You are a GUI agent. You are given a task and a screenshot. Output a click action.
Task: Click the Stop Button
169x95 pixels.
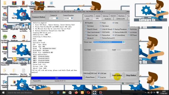tap(131, 75)
